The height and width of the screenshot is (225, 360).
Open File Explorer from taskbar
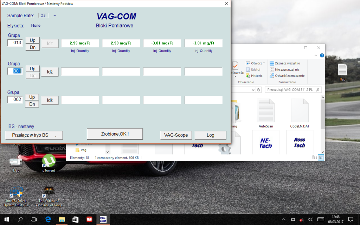click(62, 219)
